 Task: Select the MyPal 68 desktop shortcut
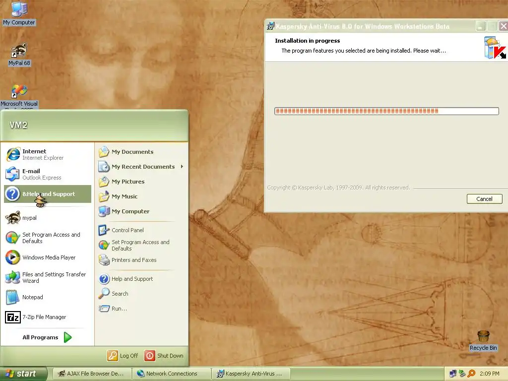pyautogui.click(x=19, y=55)
